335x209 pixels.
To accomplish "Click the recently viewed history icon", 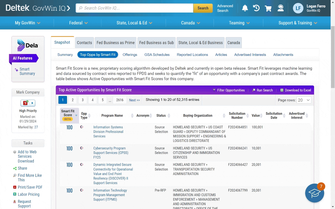I will (256, 8).
